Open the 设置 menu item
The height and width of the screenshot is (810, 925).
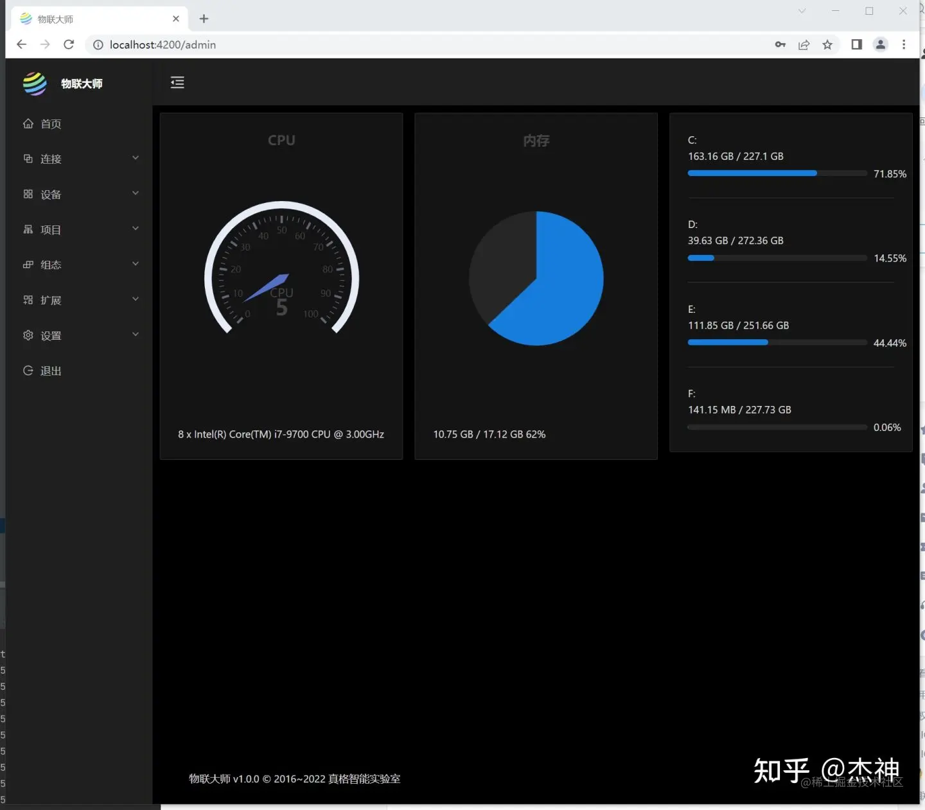79,335
